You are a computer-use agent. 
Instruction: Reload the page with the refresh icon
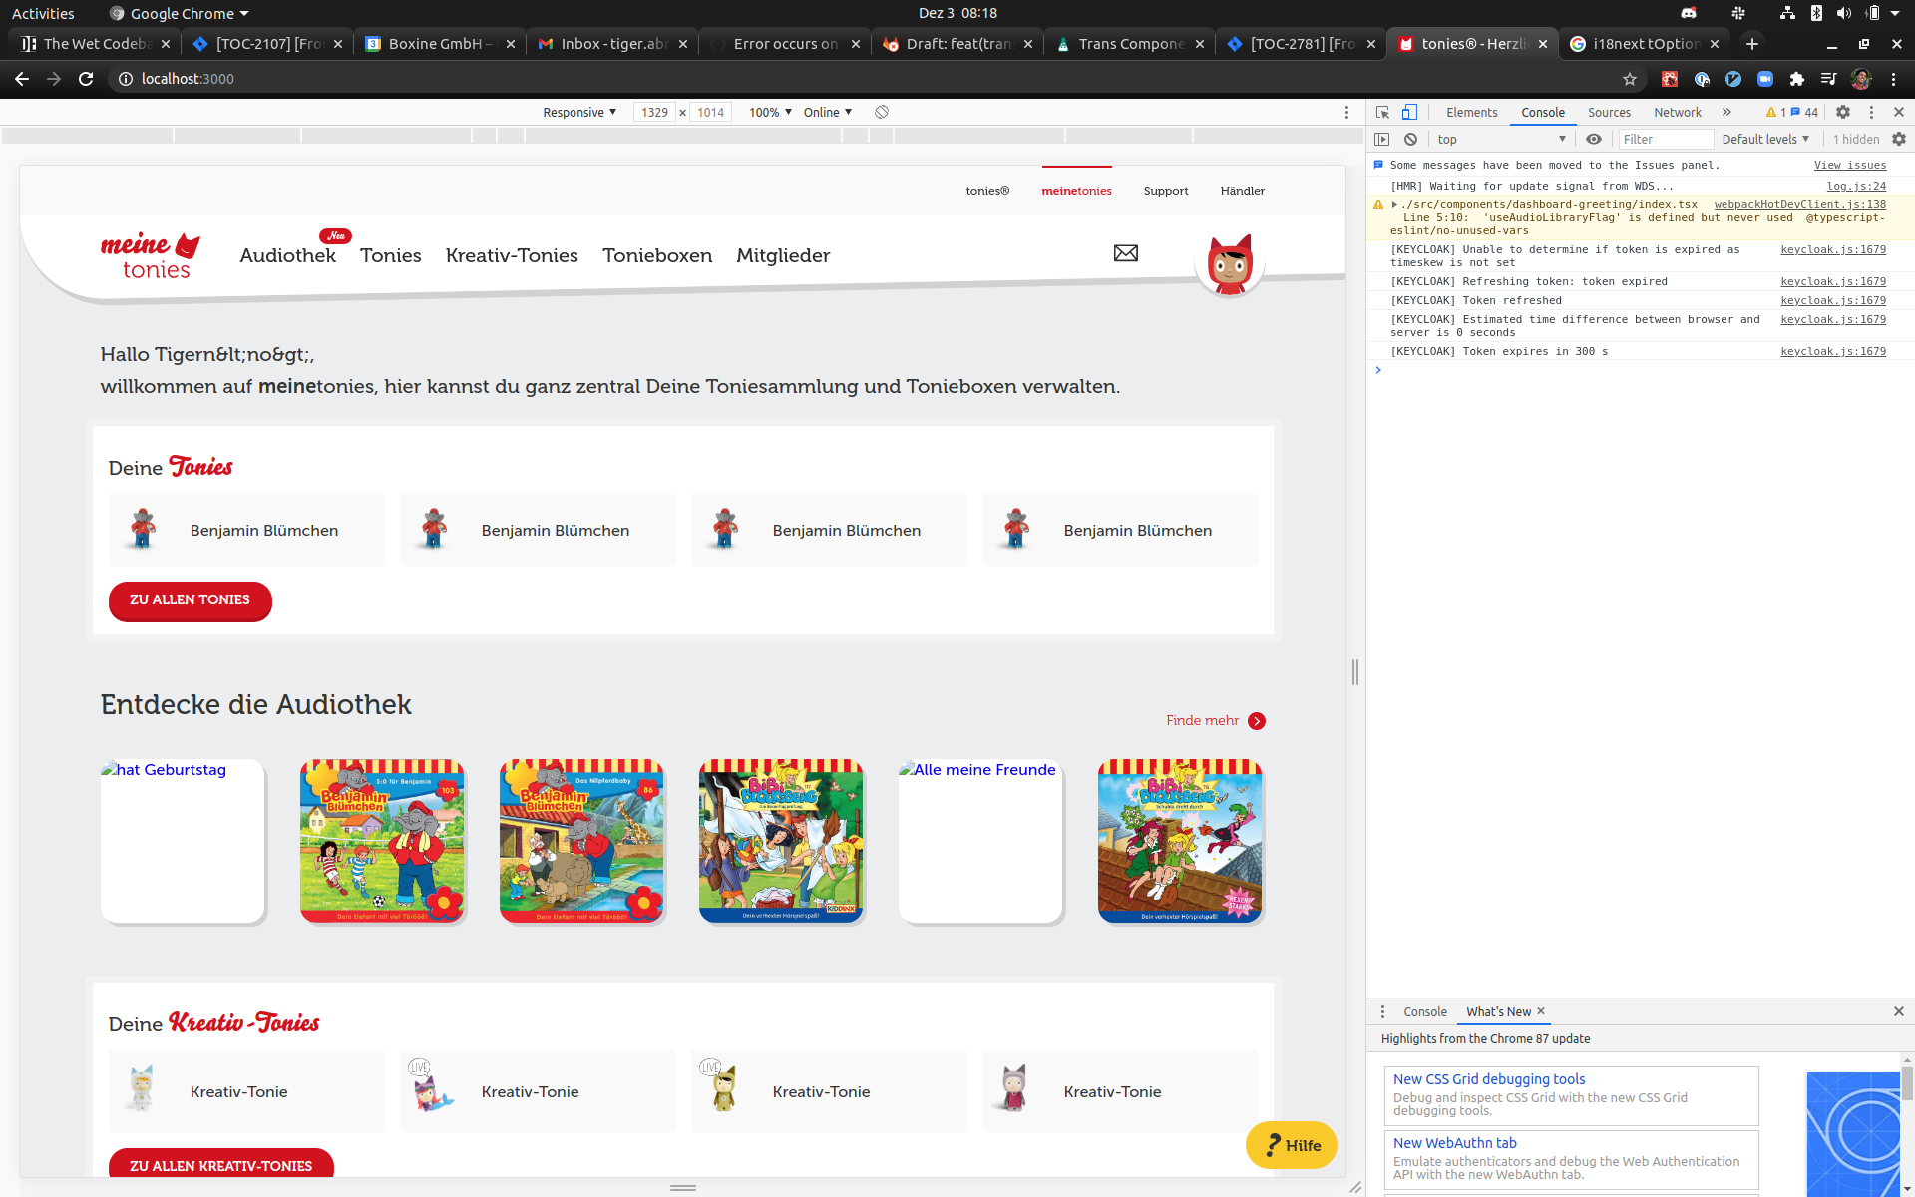coord(86,79)
